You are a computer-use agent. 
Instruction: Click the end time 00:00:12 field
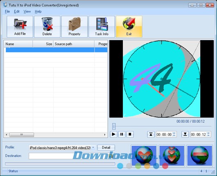pyautogui.click(x=199, y=134)
